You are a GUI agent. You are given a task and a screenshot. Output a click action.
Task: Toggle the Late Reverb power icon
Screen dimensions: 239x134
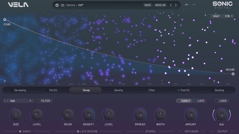coord(78,131)
